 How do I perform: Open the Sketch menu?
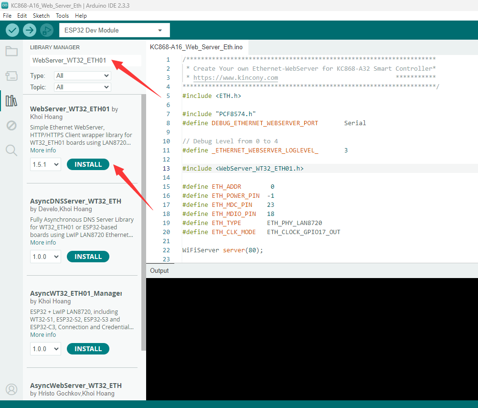click(x=40, y=16)
